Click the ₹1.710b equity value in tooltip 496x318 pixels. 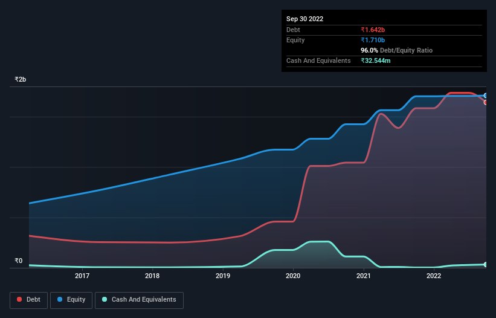[x=373, y=40]
